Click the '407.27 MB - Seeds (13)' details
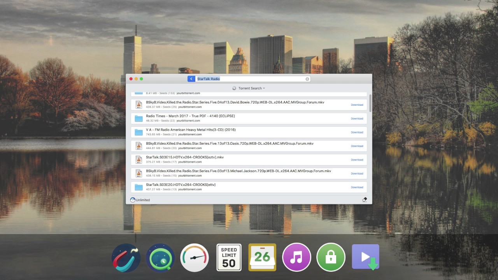The width and height of the screenshot is (498, 280). [161, 189]
